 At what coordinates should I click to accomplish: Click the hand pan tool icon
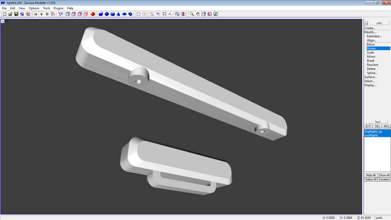(197, 14)
